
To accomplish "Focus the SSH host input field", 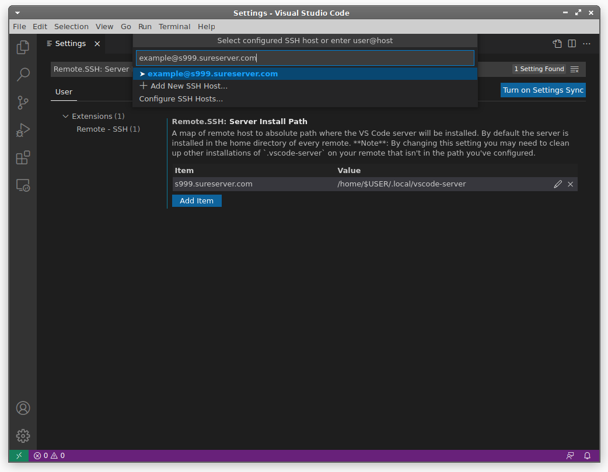I will (305, 58).
